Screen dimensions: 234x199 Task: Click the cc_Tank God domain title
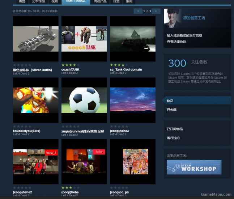(126, 69)
